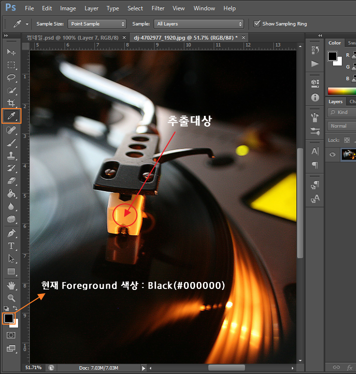Select the Clone Stamp tool
This screenshot has width=356, height=374.
11,155
